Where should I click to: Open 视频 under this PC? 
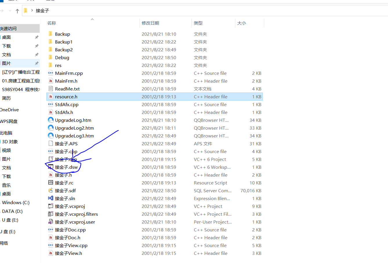(x=6, y=150)
